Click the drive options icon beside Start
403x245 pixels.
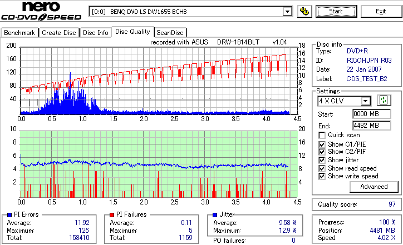click(304, 11)
